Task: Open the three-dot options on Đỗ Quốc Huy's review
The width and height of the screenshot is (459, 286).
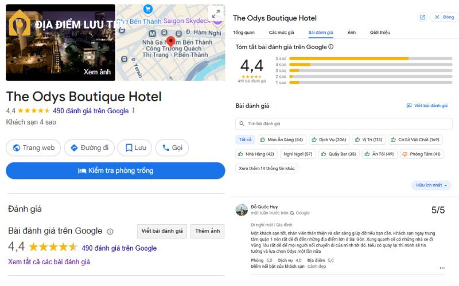Action: 442,267
